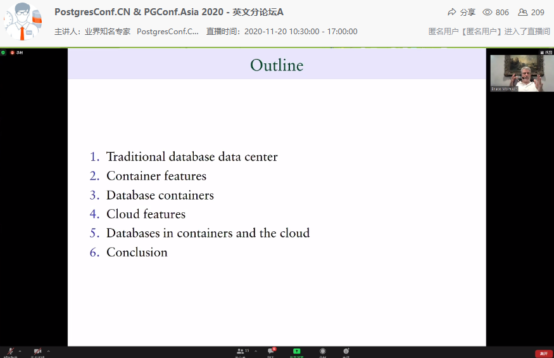The width and height of the screenshot is (554, 358).
Task: Click the 分享 share label
Action: 468,13
